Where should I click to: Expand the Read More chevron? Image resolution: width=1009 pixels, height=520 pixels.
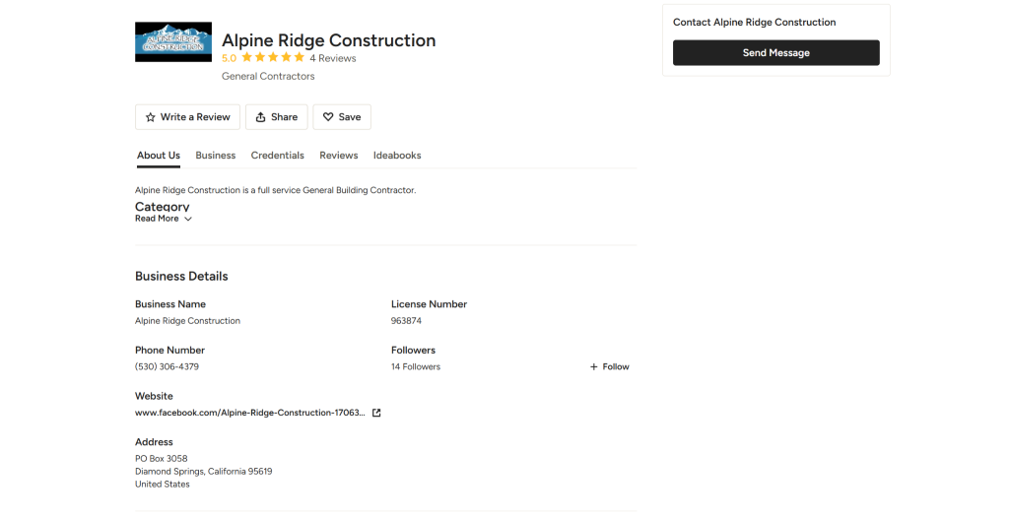pyautogui.click(x=188, y=219)
